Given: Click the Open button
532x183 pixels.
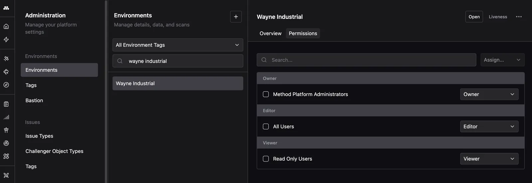Looking at the screenshot, I should pos(474,17).
